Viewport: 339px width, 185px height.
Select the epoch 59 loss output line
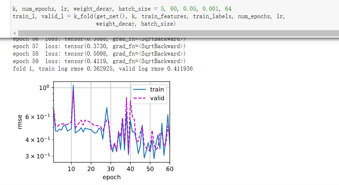pos(99,61)
